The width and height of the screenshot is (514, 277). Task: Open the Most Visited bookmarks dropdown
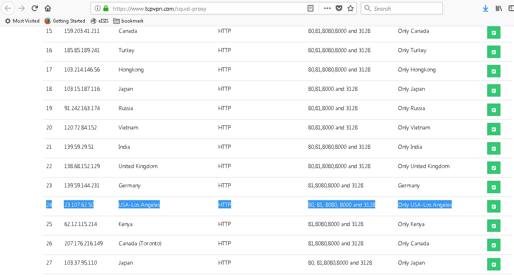pyautogui.click(x=22, y=21)
